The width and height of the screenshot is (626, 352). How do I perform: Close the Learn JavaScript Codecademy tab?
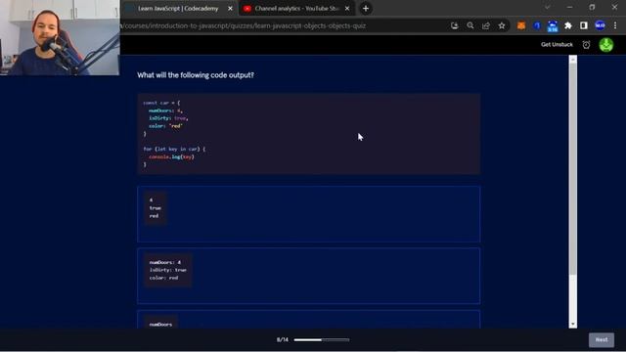coord(230,9)
